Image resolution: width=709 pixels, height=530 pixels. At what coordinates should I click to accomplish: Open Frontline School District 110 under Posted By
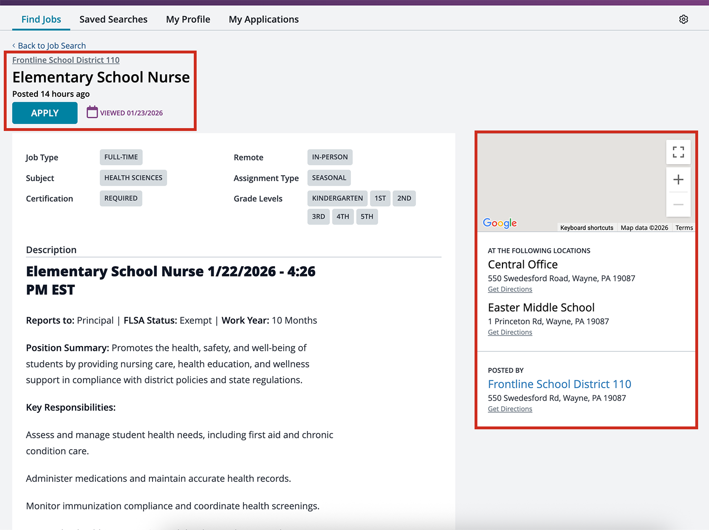(x=559, y=384)
